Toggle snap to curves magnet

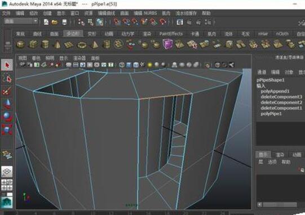(126, 22)
